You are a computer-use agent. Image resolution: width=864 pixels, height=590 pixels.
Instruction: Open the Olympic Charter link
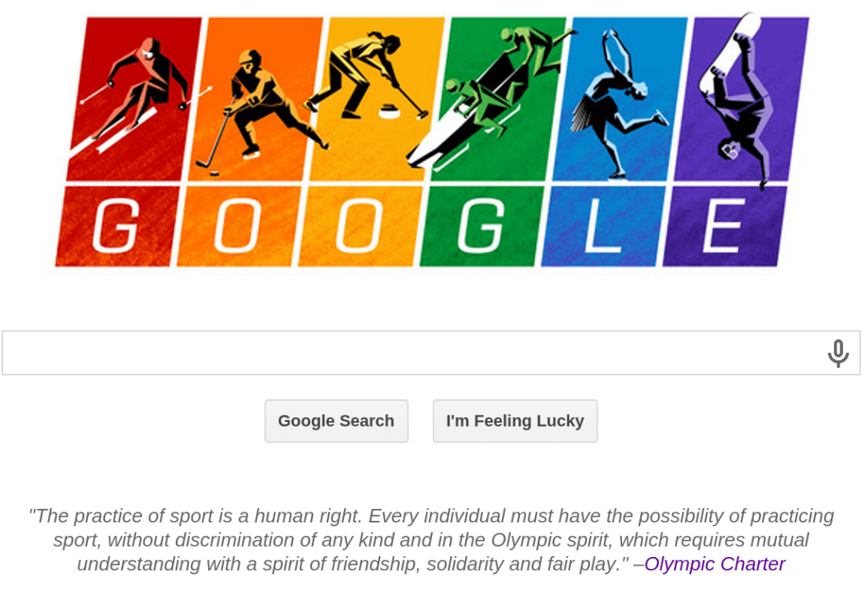click(x=714, y=564)
